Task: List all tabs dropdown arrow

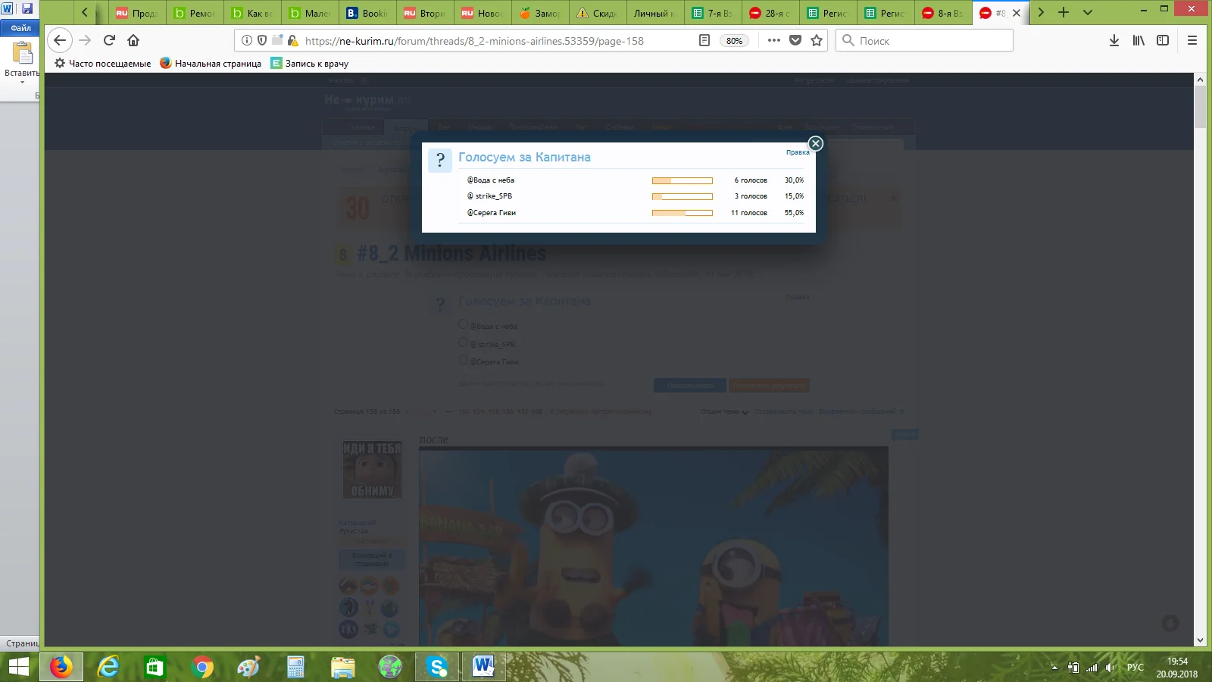Action: tap(1088, 12)
